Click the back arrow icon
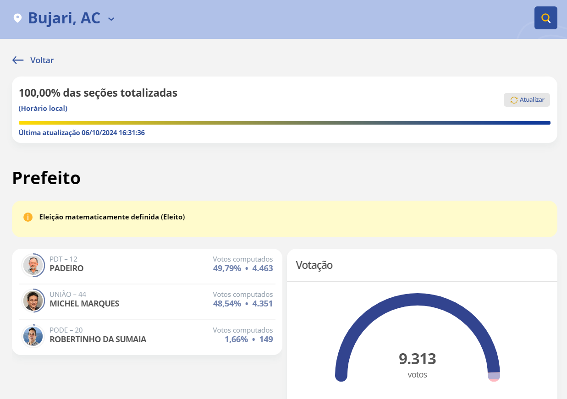This screenshot has height=399, width=567. point(18,60)
